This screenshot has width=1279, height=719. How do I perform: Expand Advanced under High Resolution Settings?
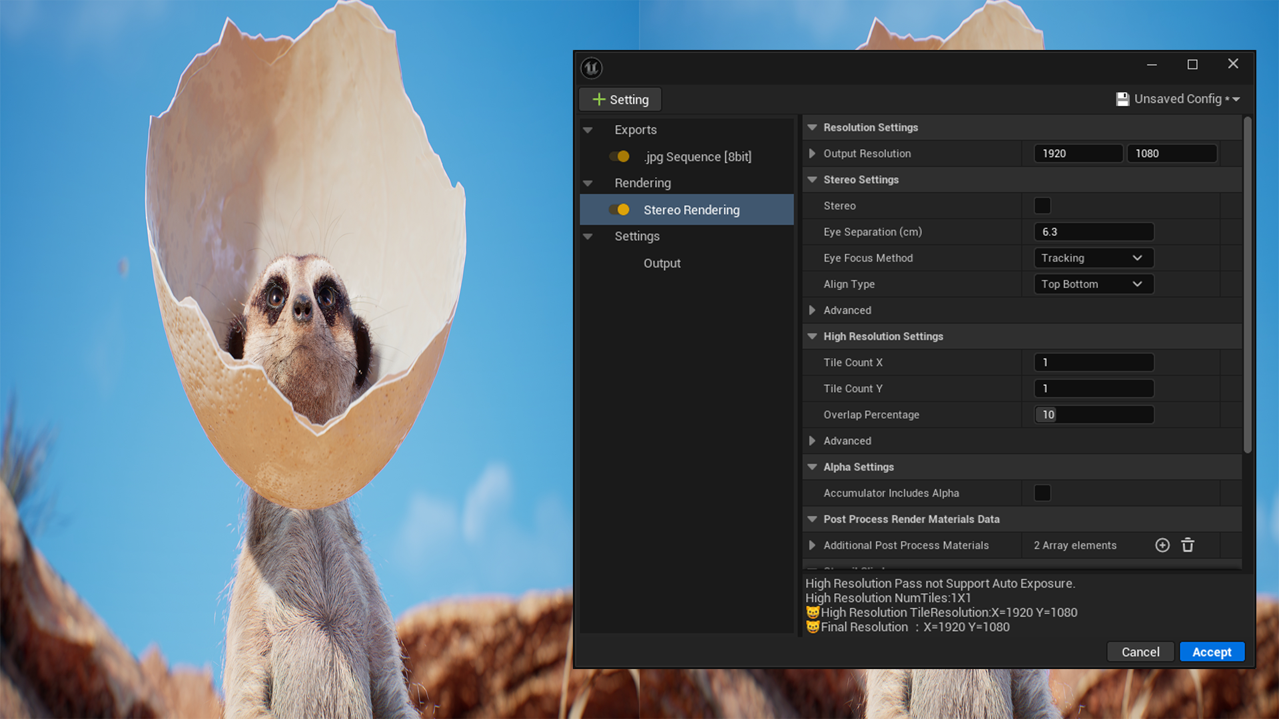[x=812, y=441]
